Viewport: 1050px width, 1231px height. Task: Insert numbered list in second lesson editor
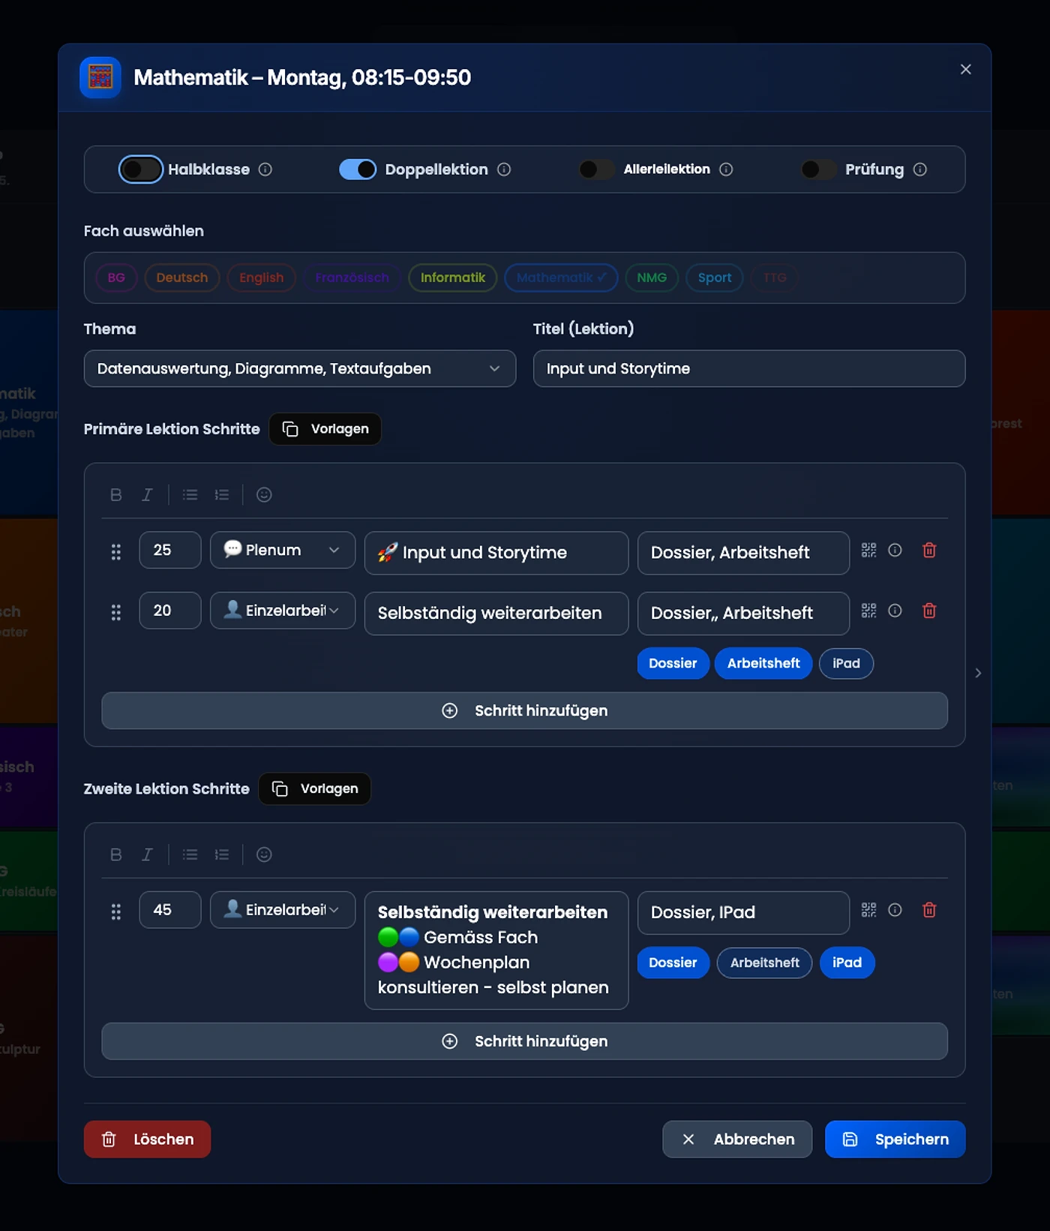(222, 854)
